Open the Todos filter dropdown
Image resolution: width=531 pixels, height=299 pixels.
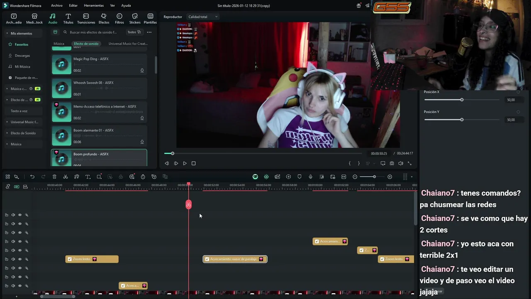(x=134, y=32)
